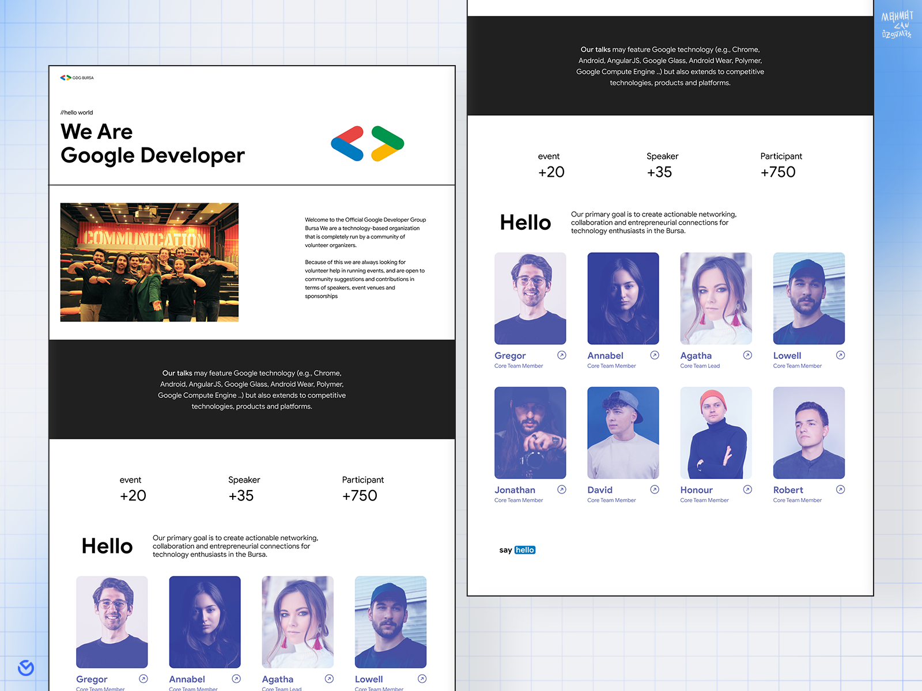The image size is (922, 691).
Task: Open Robert's profile arrow icon
Action: [841, 489]
